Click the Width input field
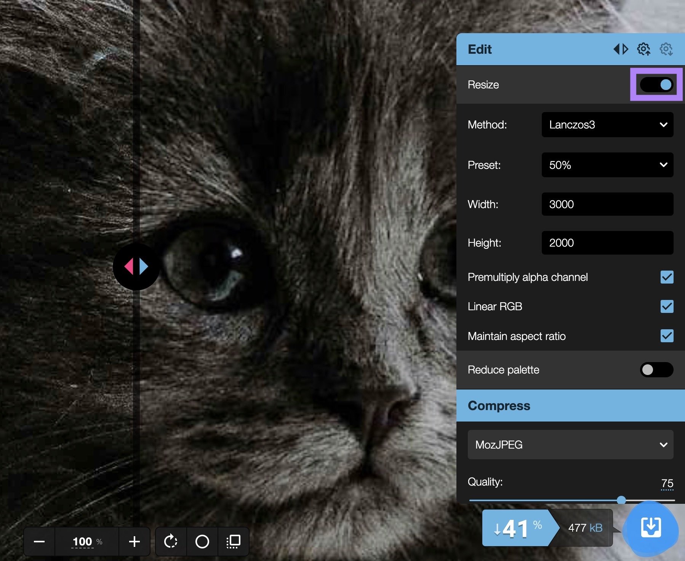The width and height of the screenshot is (685, 561). coord(607,204)
